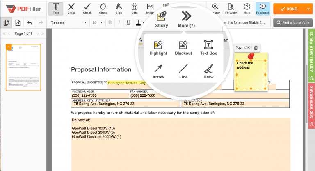Open the font size 14 dropdown
315x171 pixels.
[98, 22]
